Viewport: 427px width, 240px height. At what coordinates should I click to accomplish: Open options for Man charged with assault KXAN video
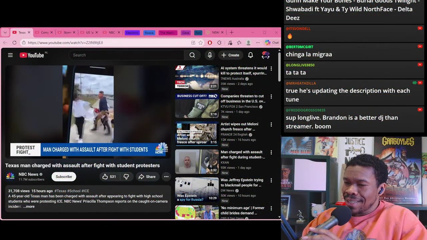271,152
